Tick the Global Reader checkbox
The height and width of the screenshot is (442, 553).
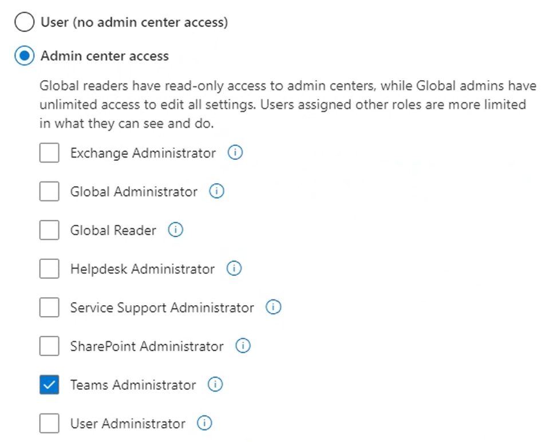(49, 230)
